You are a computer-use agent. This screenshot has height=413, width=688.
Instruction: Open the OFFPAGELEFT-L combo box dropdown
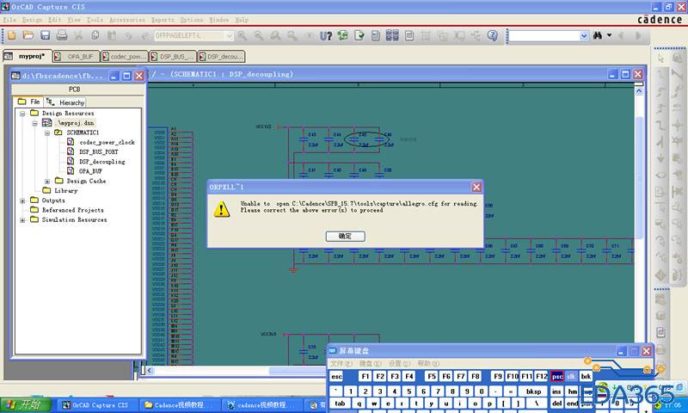(229, 36)
